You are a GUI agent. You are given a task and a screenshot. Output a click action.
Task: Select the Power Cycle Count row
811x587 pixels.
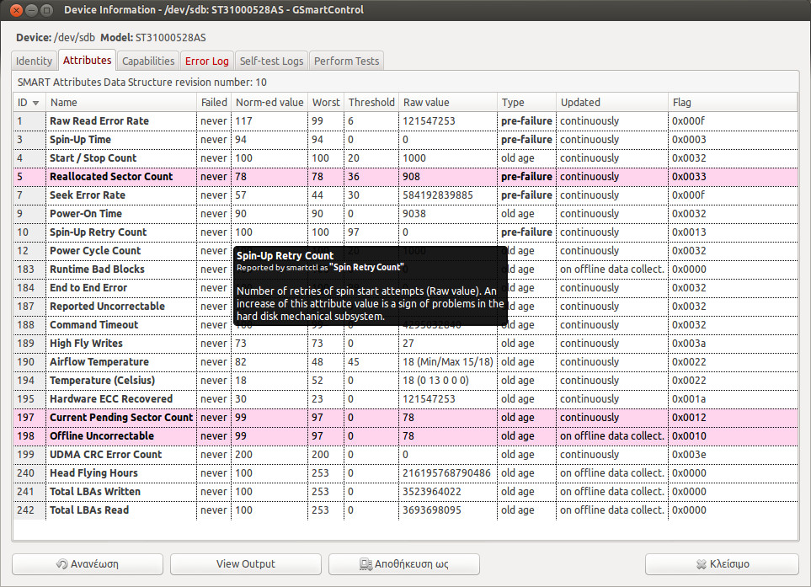[x=406, y=251]
